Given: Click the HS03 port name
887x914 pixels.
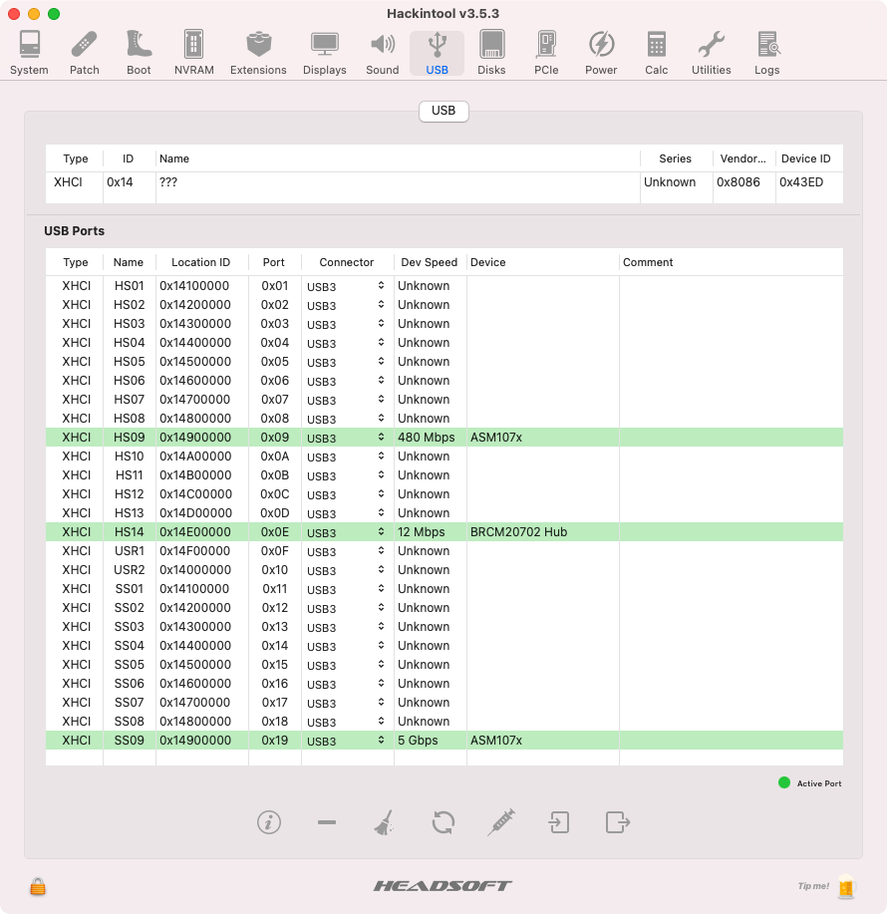Looking at the screenshot, I should [x=129, y=324].
